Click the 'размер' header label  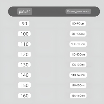(25, 12)
